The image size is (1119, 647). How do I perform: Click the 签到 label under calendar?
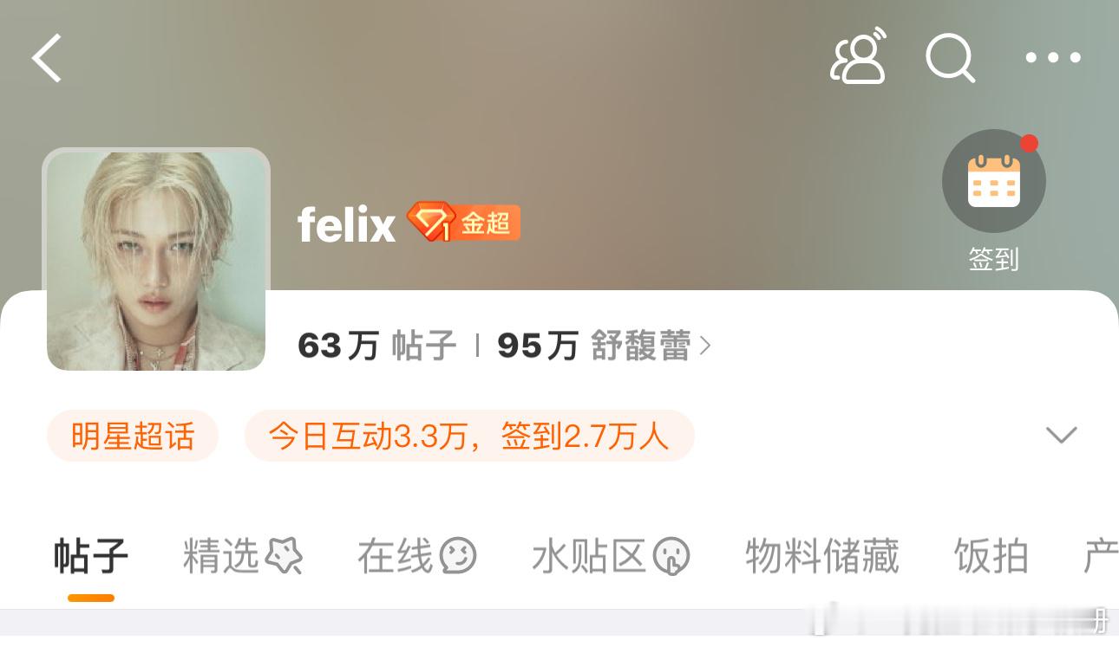point(994,259)
